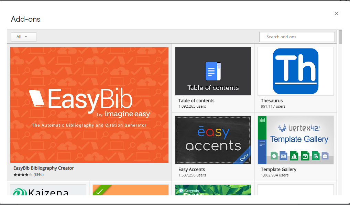This screenshot has width=350, height=205.
Task: Click 1,092,263 users text
Action: 192,106
